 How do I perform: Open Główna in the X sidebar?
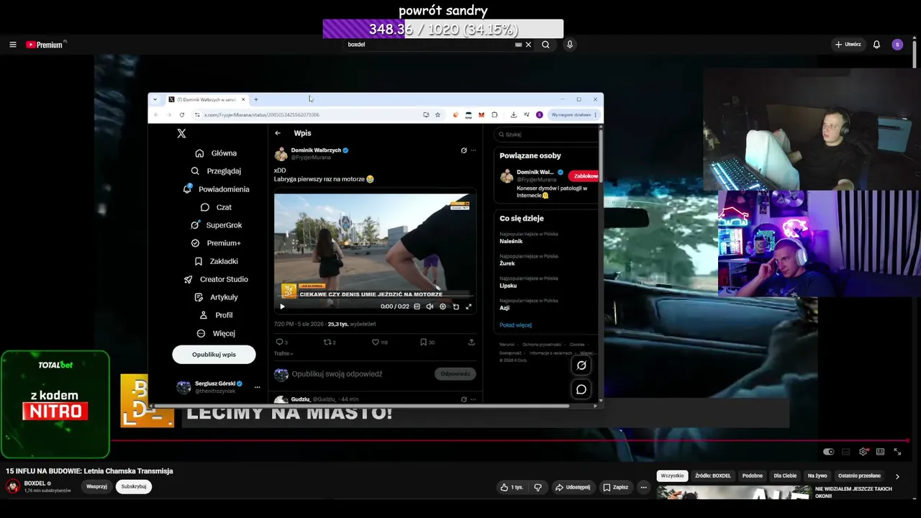(x=216, y=153)
